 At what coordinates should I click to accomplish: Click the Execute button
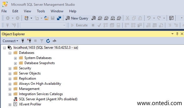coord(79,25)
